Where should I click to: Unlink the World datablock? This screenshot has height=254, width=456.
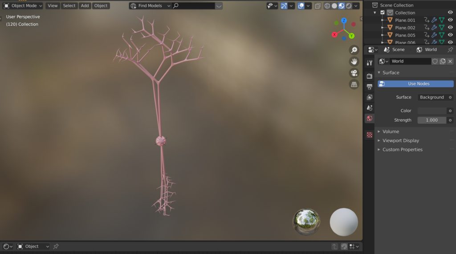450,61
